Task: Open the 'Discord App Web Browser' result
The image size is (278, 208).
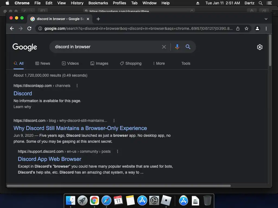Action: (x=49, y=159)
